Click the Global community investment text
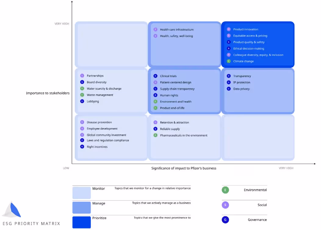 click(106, 135)
